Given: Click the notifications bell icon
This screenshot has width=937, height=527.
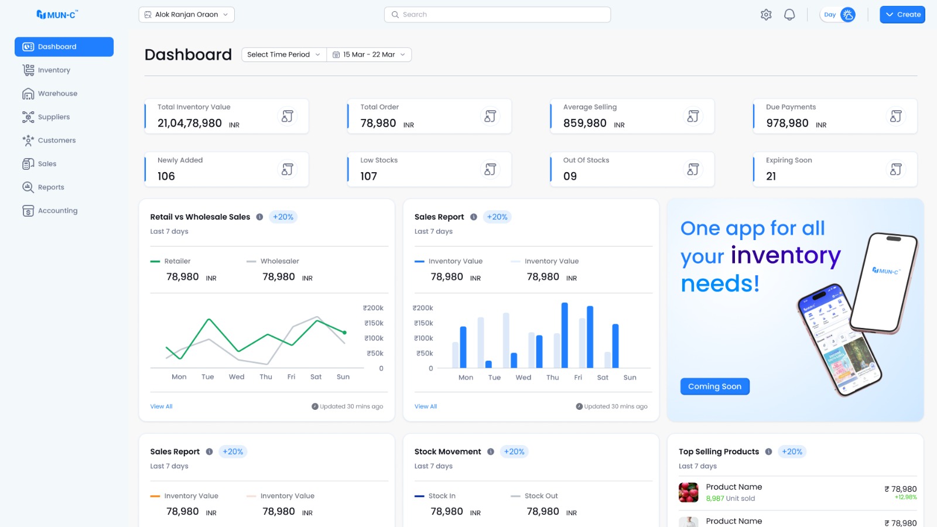Looking at the screenshot, I should pos(789,15).
